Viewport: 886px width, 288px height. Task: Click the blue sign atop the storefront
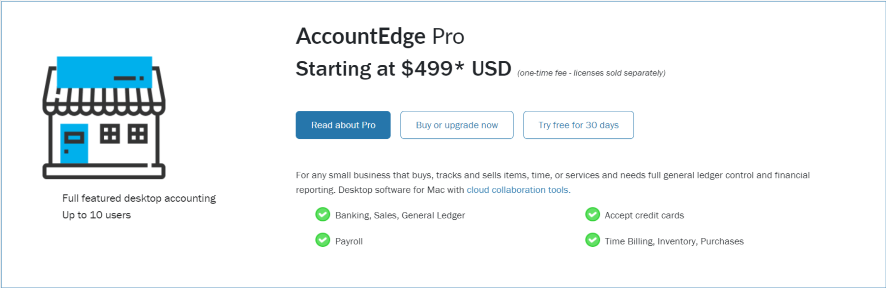click(105, 71)
